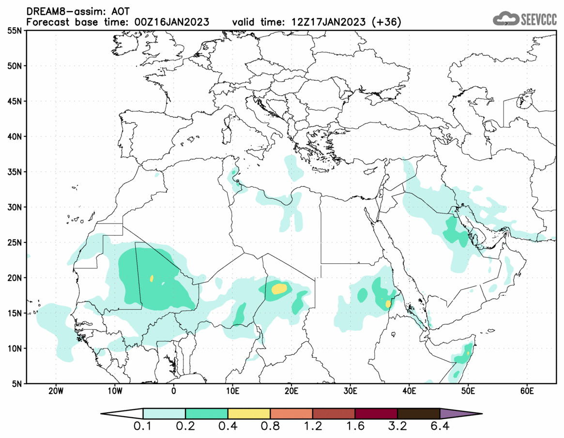
Task: Click the '30E' longitude label
Action: pos(351,391)
